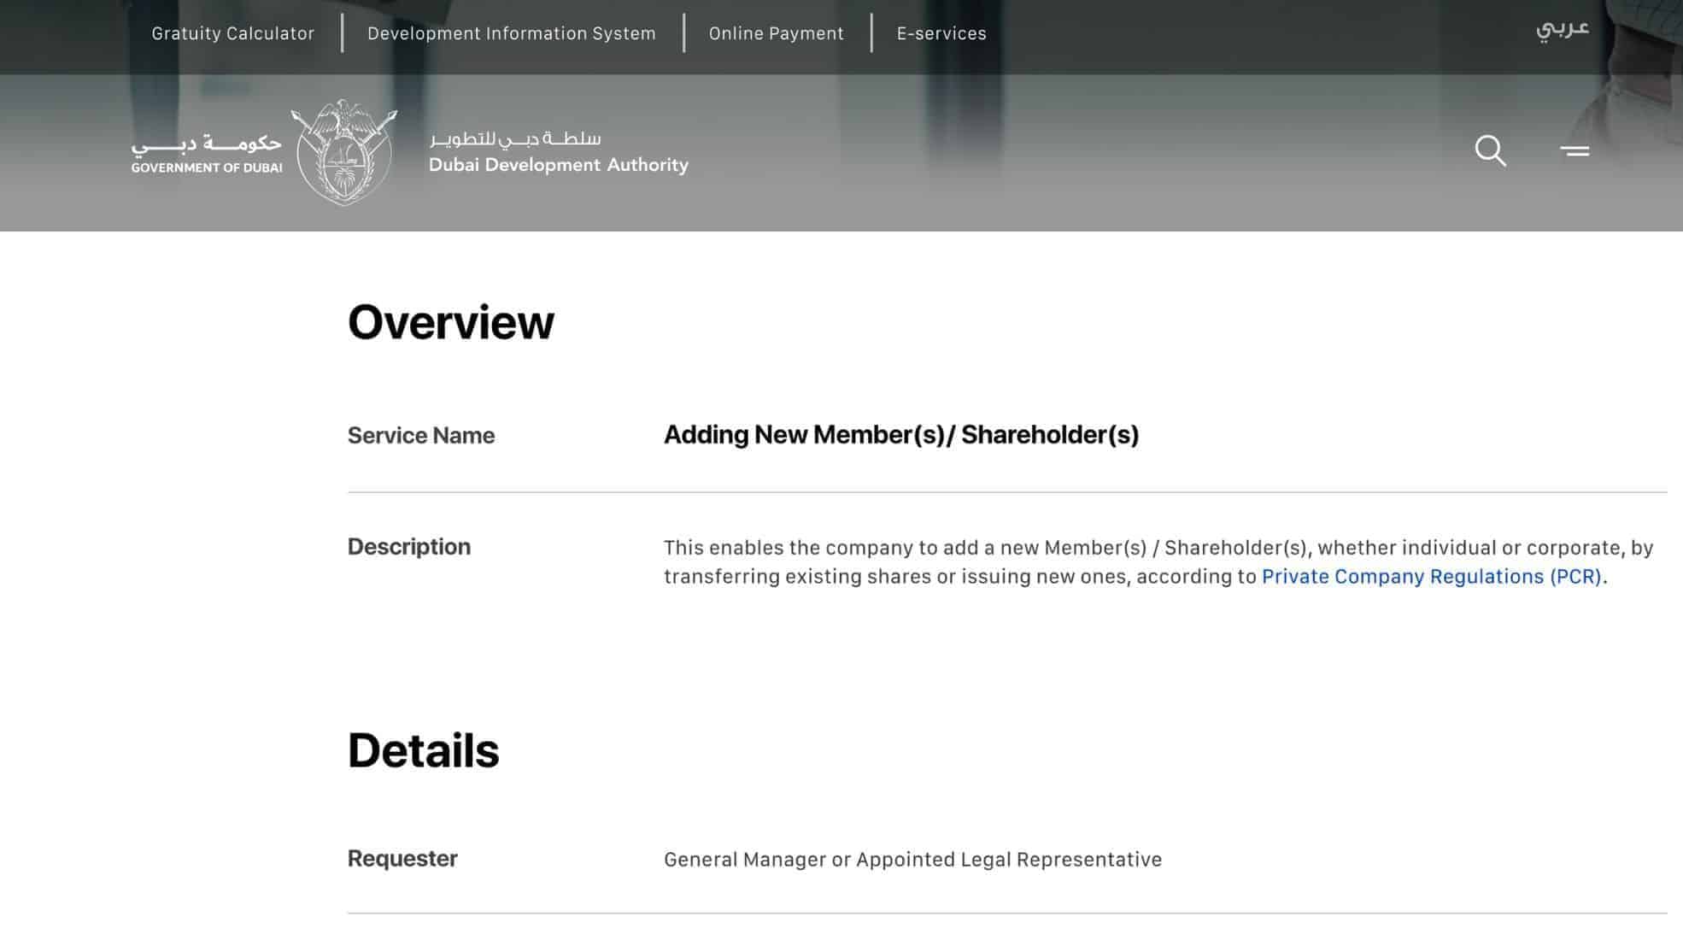Click the service title 'Adding New Member(s)/Shareholder(s)'
The height and width of the screenshot is (940, 1683).
[901, 434]
